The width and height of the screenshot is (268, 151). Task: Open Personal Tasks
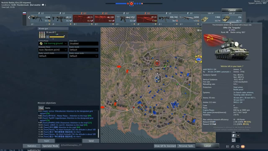[186, 146]
